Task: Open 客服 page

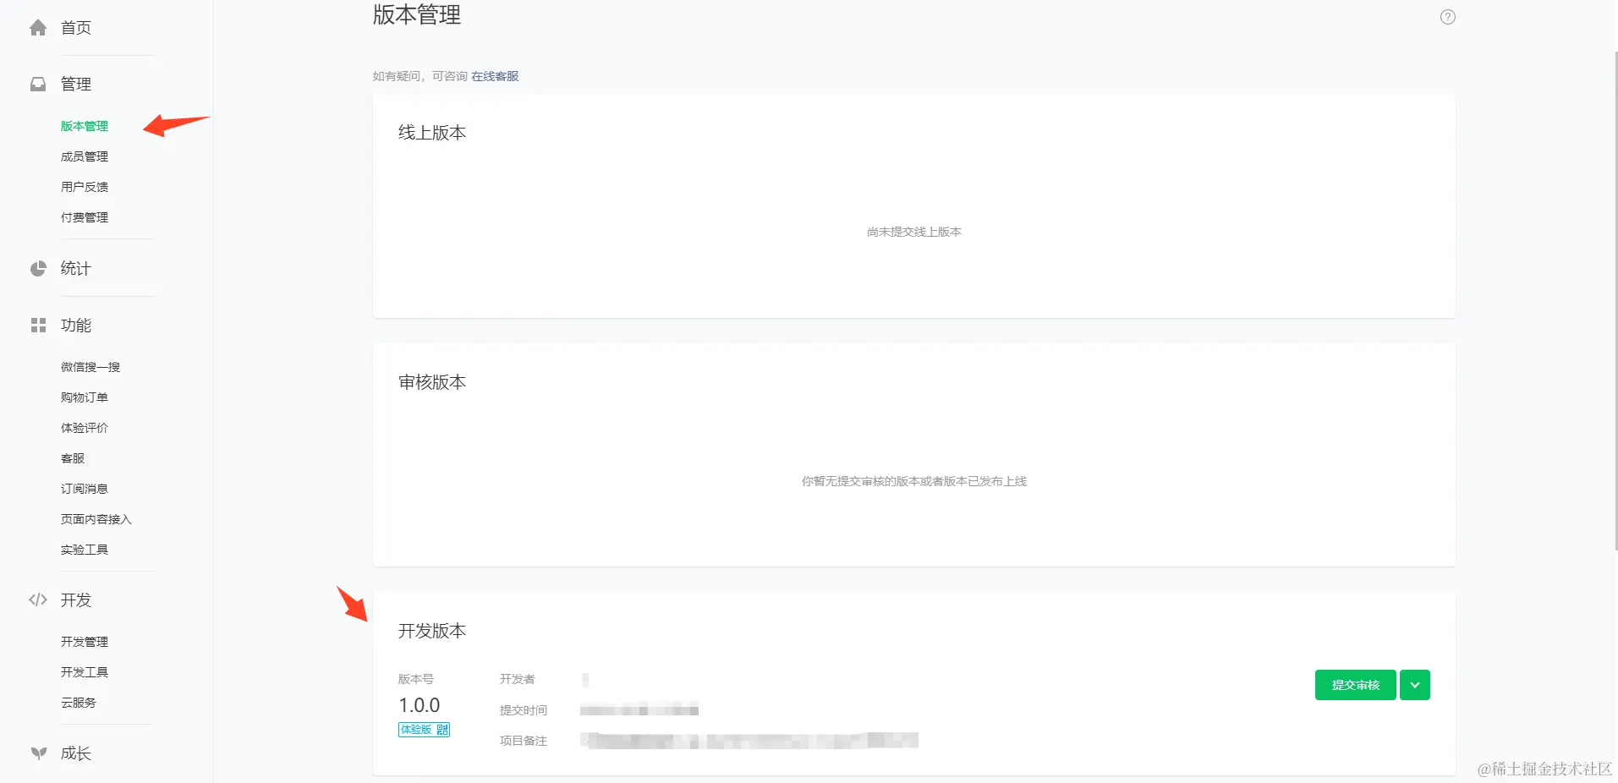Action: (73, 458)
